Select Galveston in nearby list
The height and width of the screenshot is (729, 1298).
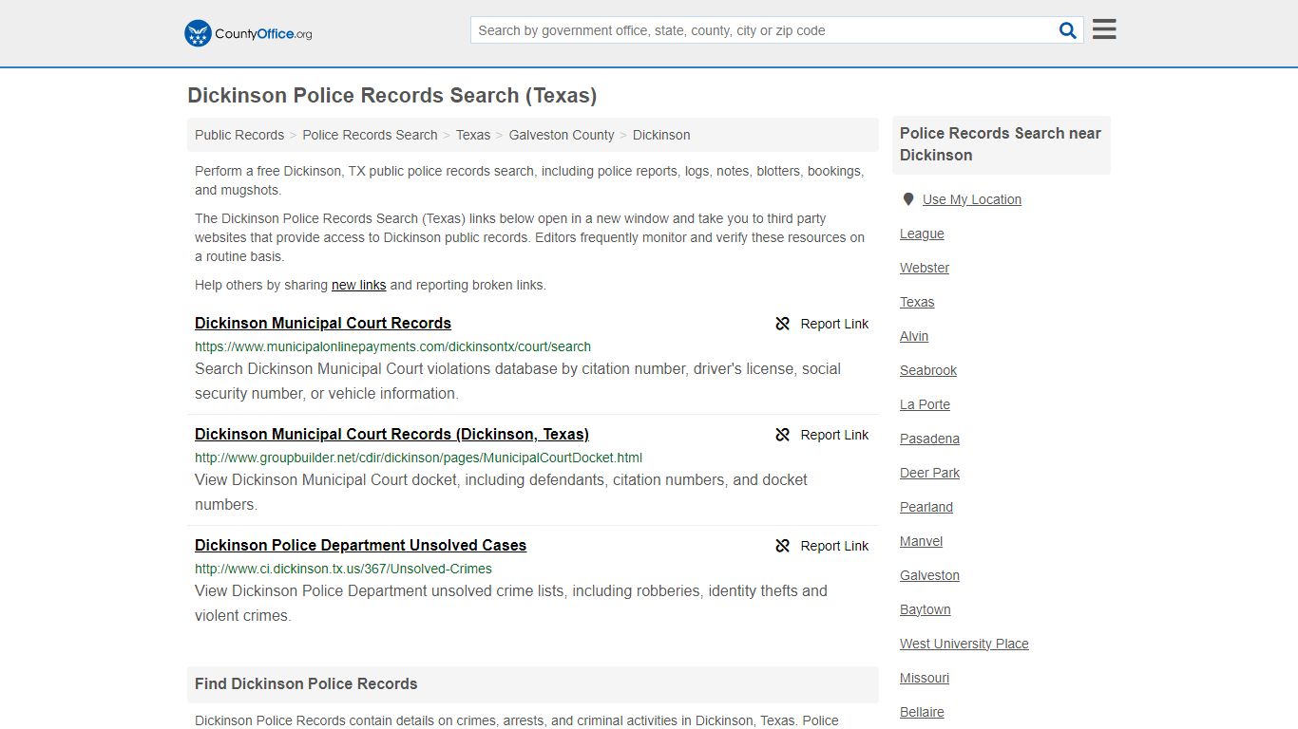929,575
